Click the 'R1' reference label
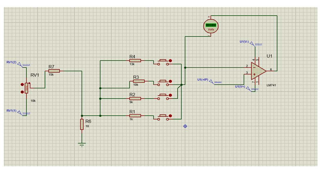Image resolution: width=322 pixels, height=173 pixels. click(132, 112)
